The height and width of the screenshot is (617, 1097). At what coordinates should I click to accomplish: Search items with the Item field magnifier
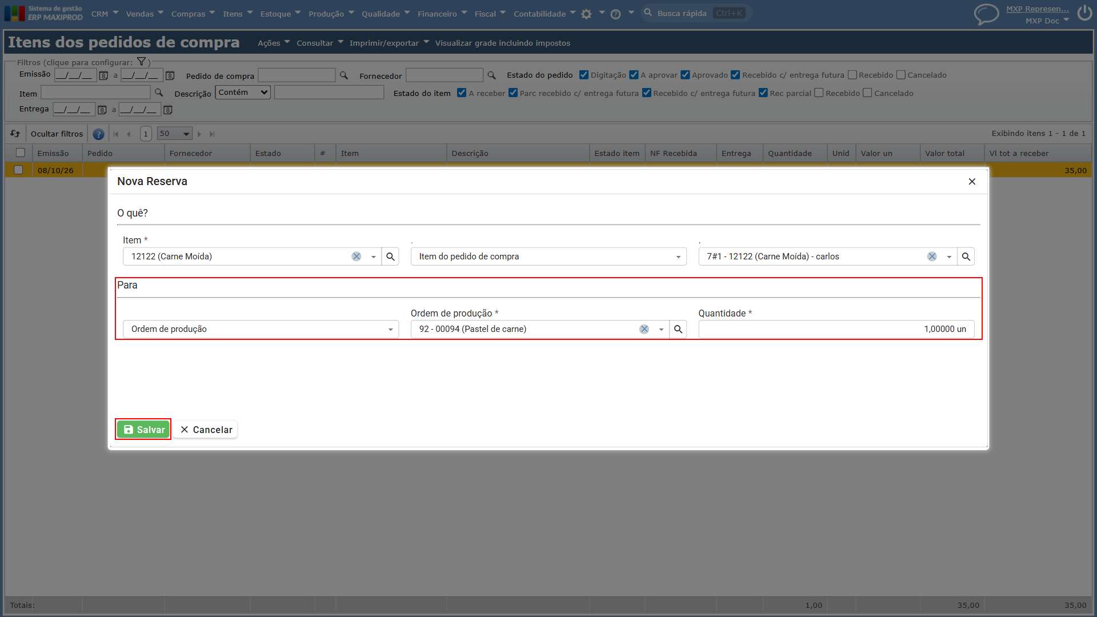coord(390,257)
